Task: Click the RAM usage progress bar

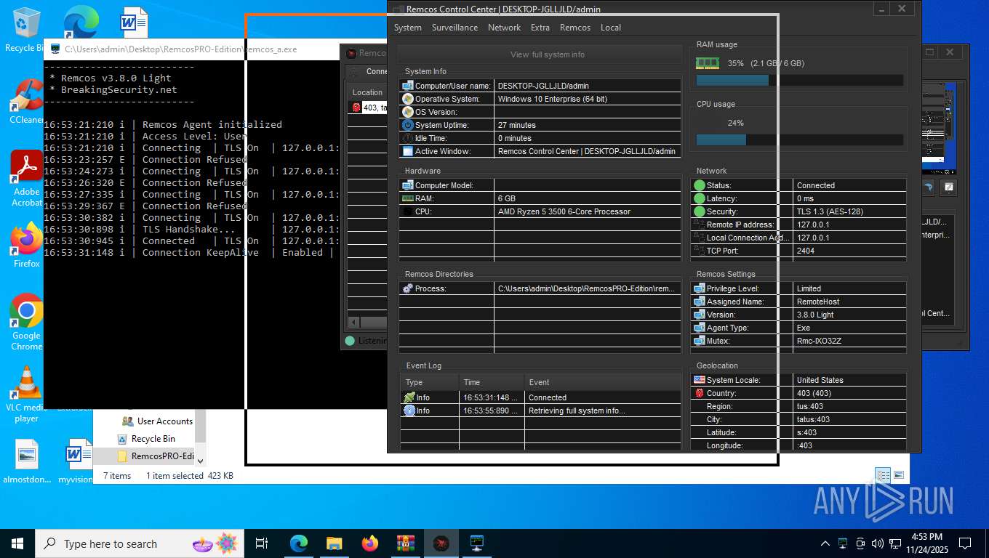Action: click(x=799, y=81)
